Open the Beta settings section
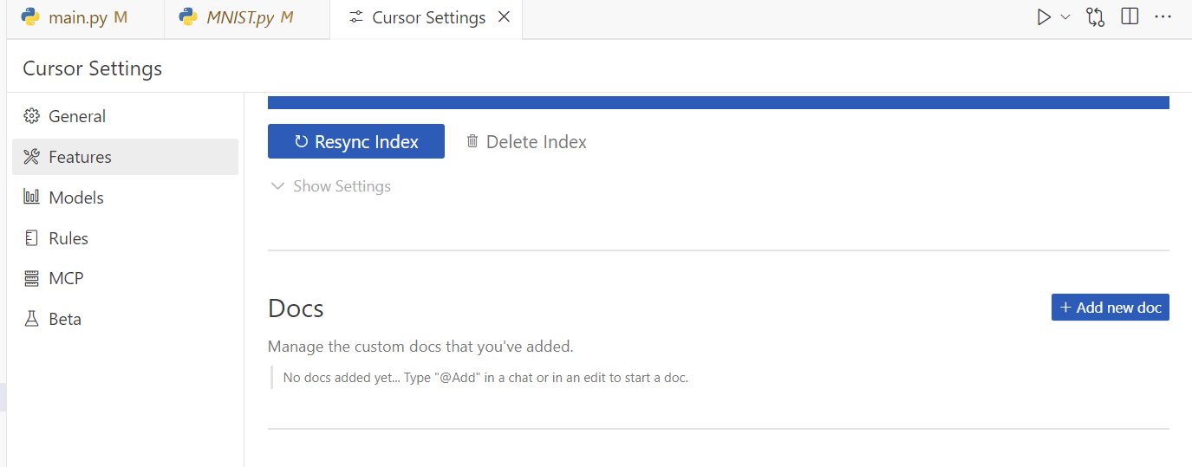This screenshot has height=467, width=1192. click(65, 319)
